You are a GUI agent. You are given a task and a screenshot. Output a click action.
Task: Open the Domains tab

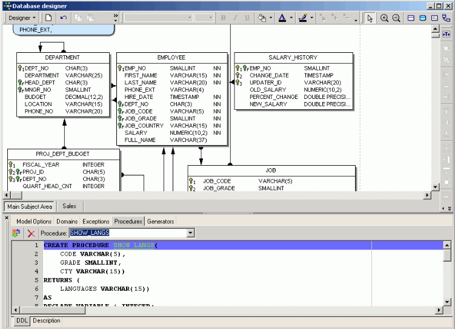click(x=67, y=222)
